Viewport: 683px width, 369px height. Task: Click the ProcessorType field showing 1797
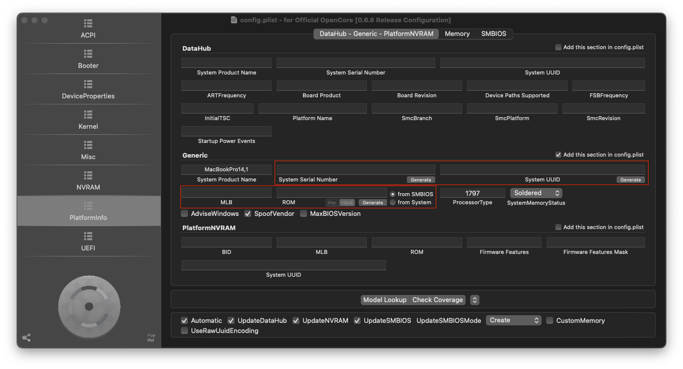point(473,193)
